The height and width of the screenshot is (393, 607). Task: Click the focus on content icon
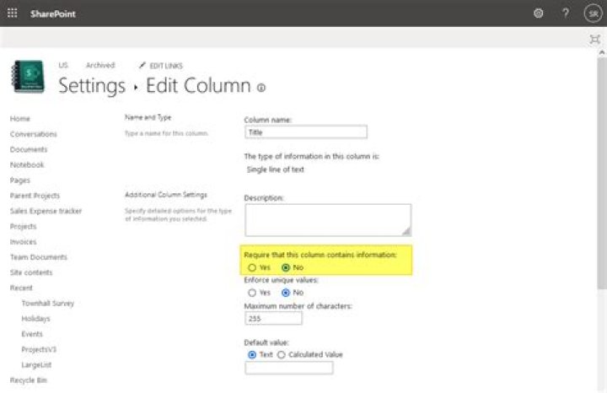click(594, 39)
